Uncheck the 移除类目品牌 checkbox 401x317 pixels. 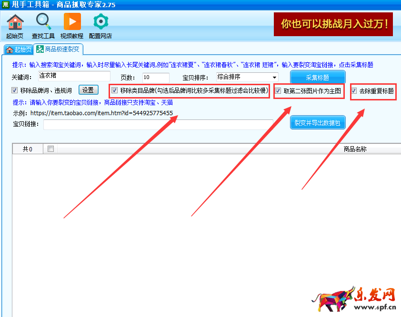click(x=114, y=90)
